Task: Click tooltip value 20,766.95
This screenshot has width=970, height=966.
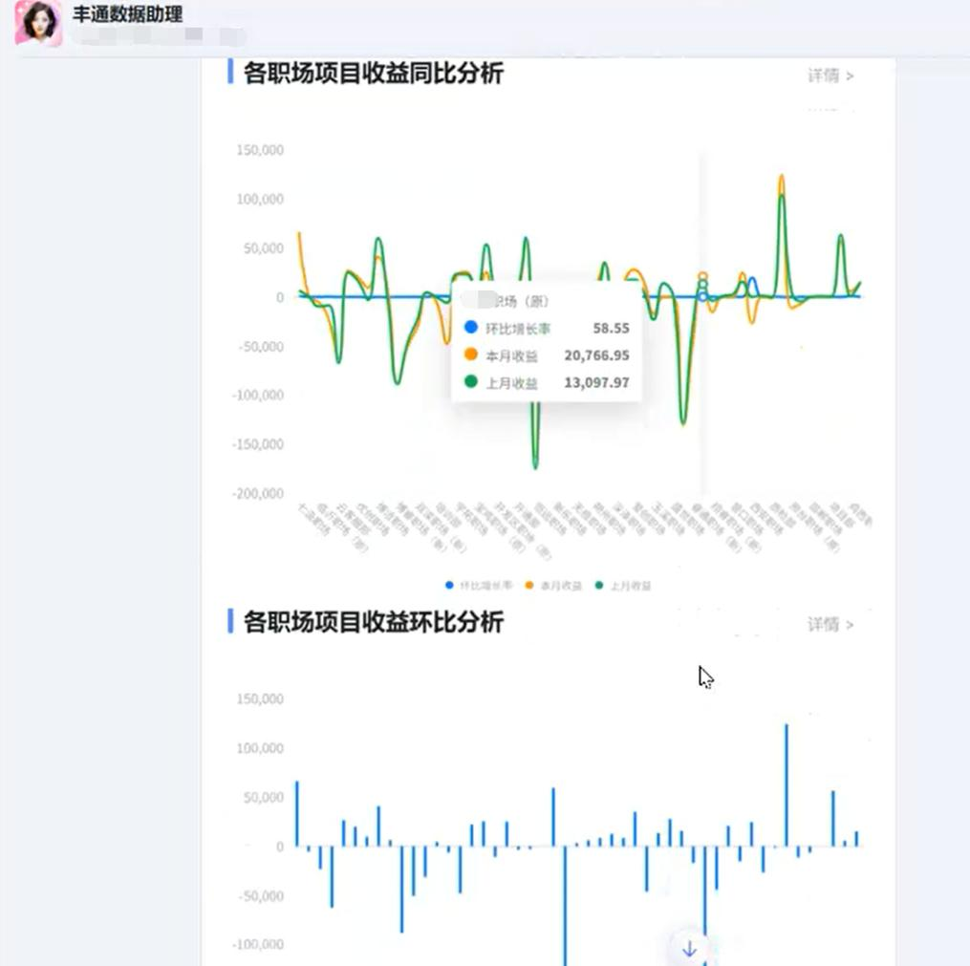Action: pyautogui.click(x=596, y=355)
